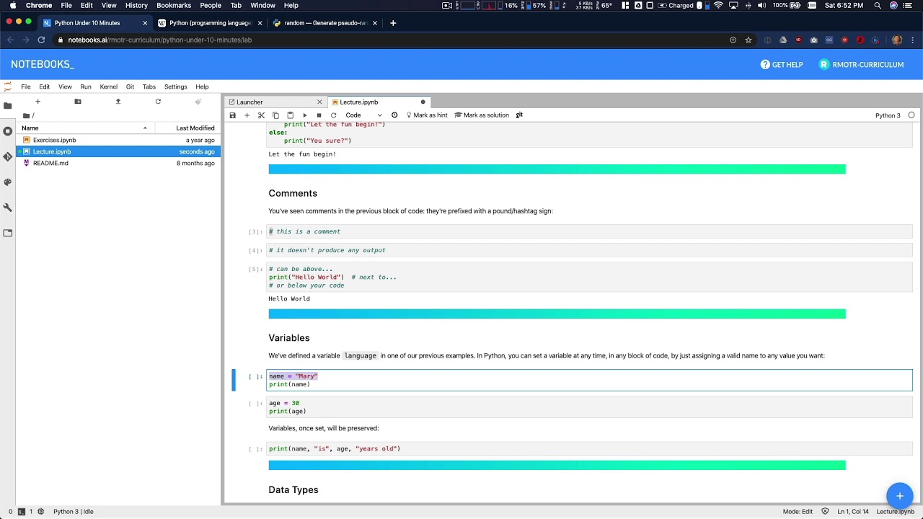Open a new launcher from file browser
923x519 pixels.
click(37, 102)
